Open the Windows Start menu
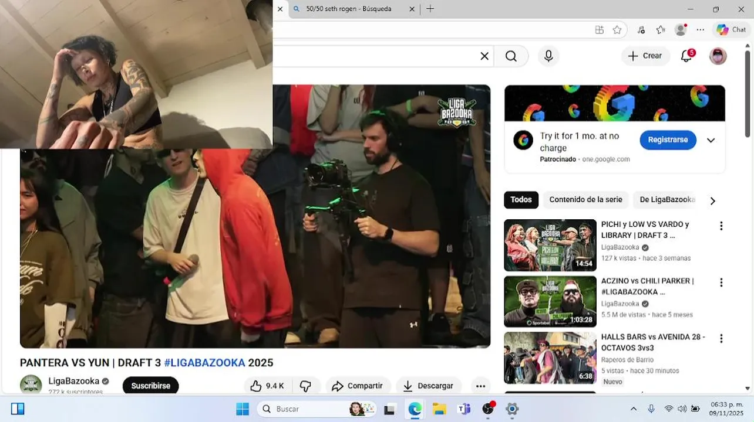 tap(242, 409)
